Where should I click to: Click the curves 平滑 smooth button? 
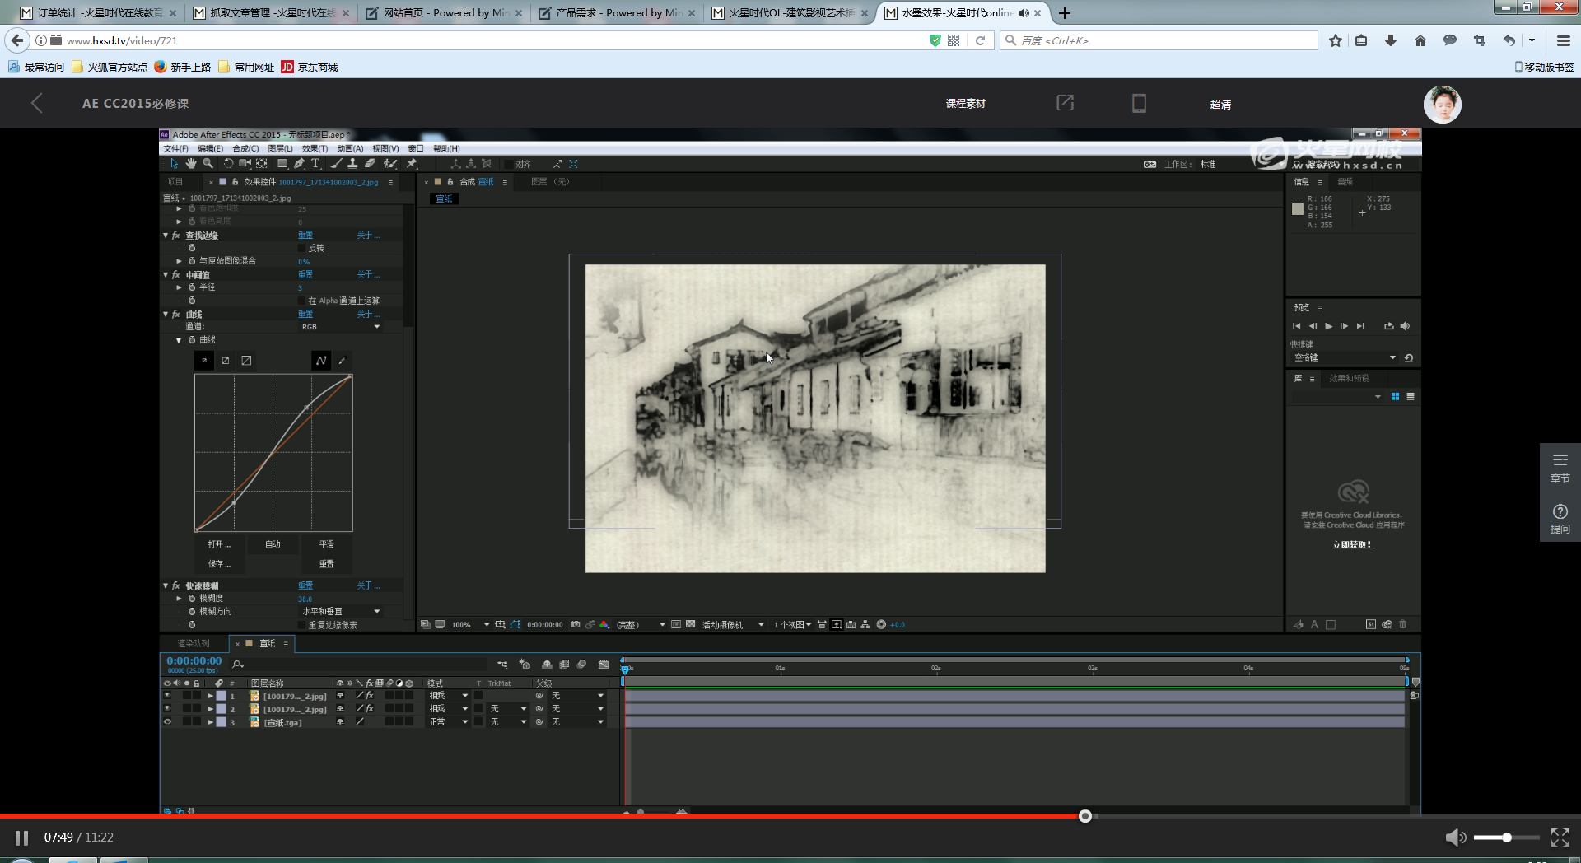tap(327, 544)
